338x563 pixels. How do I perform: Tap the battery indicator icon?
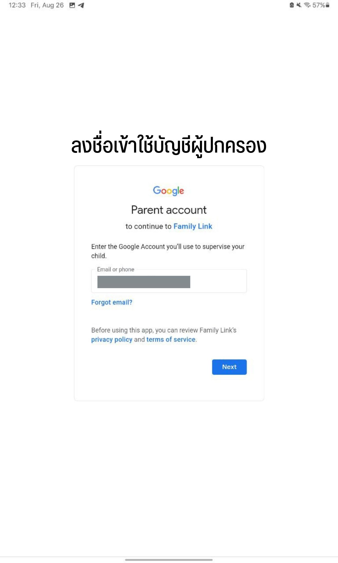[328, 5]
